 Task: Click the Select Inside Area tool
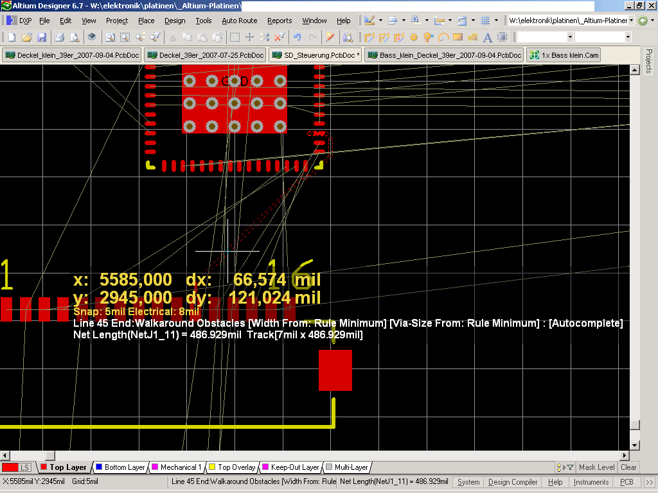point(235,37)
